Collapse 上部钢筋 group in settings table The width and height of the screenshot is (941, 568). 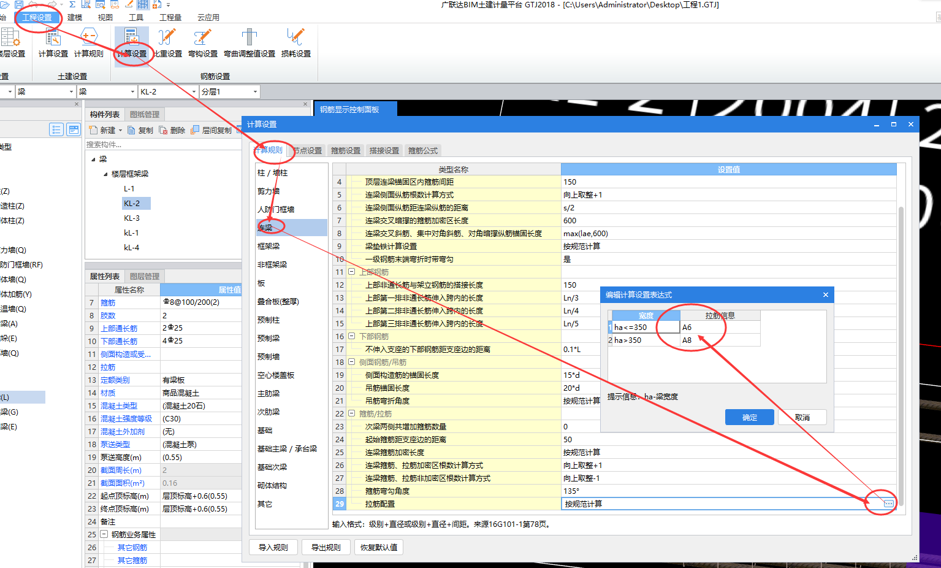352,271
